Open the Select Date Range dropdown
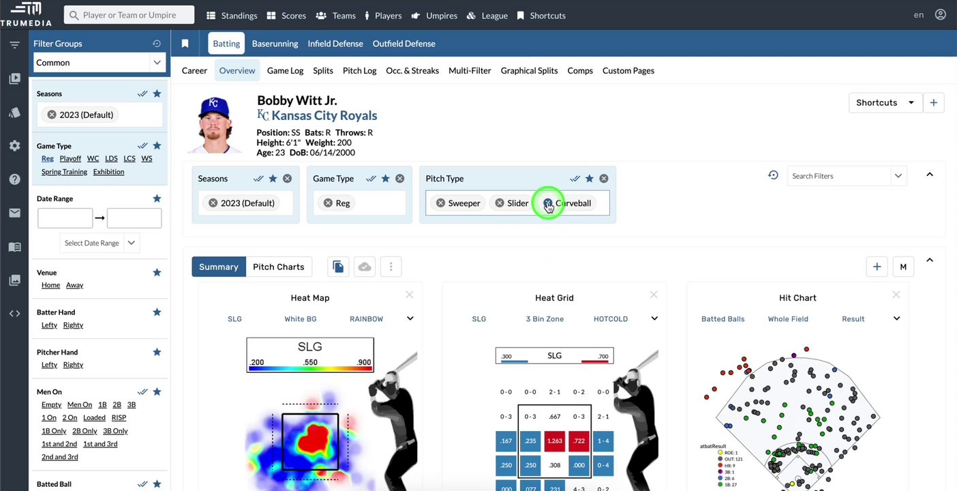The image size is (957, 491). (x=100, y=243)
